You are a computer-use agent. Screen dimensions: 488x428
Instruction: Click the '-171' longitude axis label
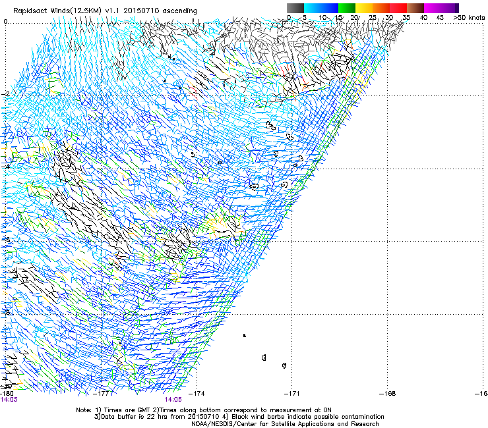pos(291,393)
